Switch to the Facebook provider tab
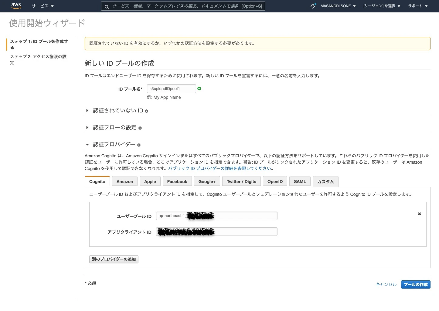This screenshot has width=439, height=311. tap(177, 181)
